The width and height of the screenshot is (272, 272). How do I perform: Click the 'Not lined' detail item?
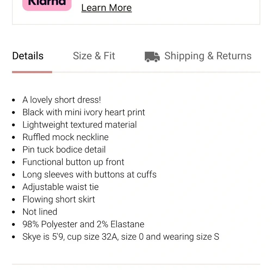coord(40,212)
